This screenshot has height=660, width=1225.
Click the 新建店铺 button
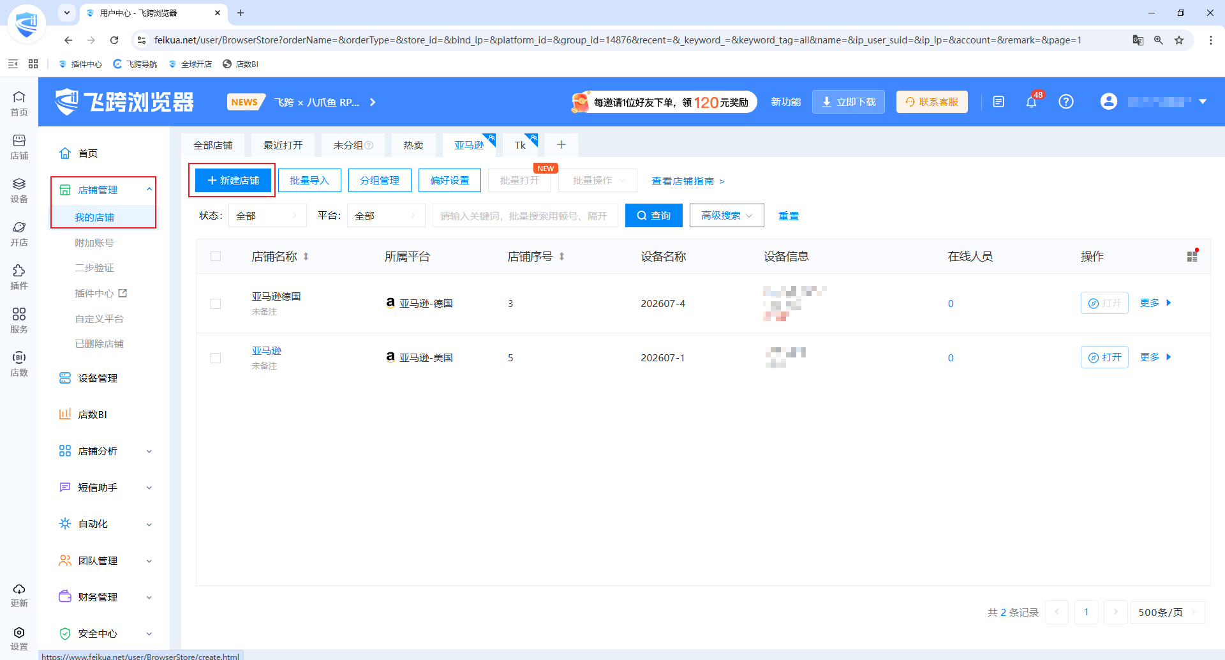[234, 181]
